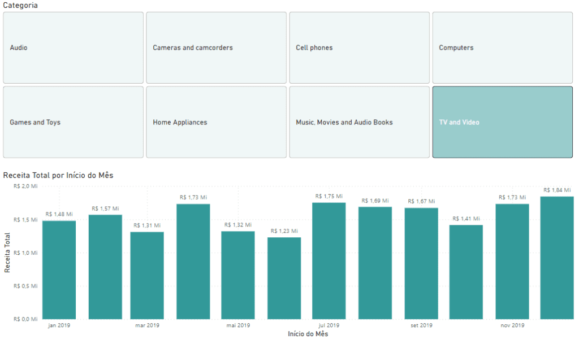Click the 'Receita Total por Início do Mês' title
The width and height of the screenshot is (579, 339).
coord(58,175)
